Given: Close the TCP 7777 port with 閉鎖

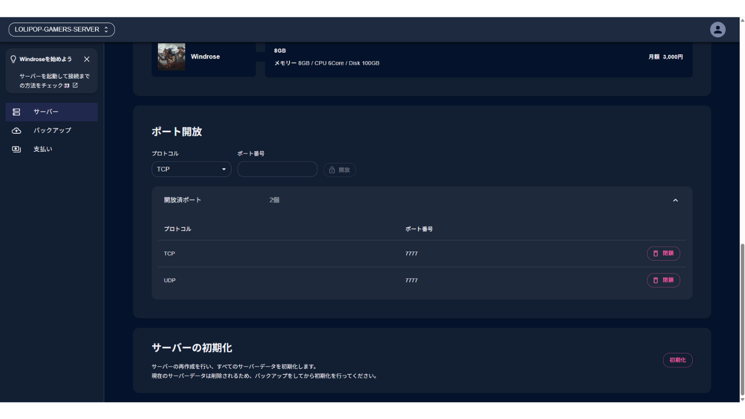Looking at the screenshot, I should coord(664,254).
